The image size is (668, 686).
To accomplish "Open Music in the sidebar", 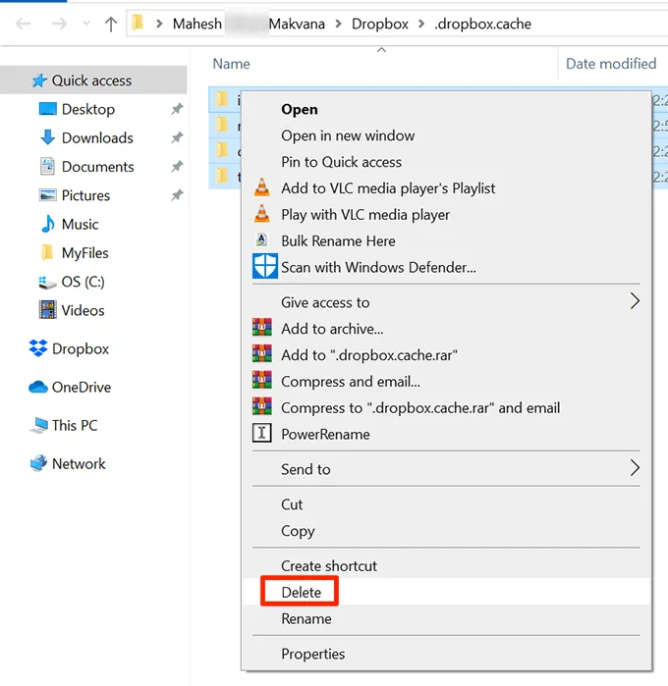I will [81, 224].
